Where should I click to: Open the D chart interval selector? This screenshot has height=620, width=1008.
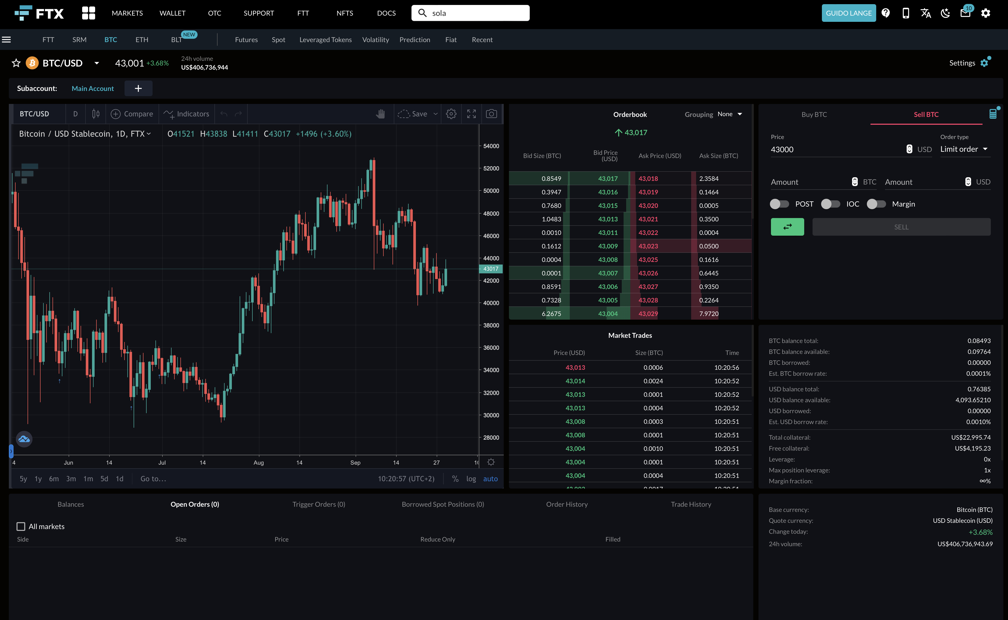[x=75, y=114]
